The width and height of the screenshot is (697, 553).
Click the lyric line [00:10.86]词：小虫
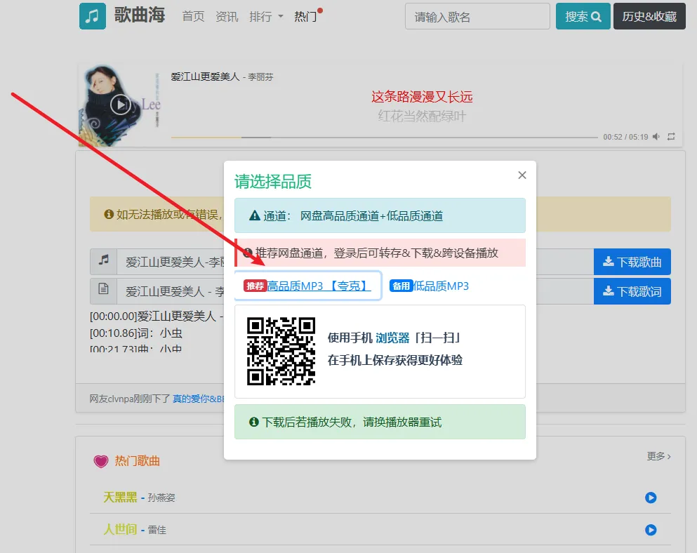[x=136, y=333]
